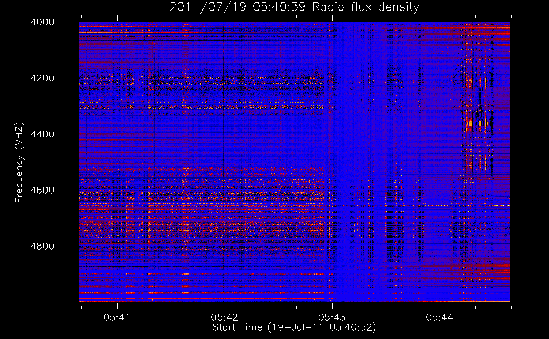The width and height of the screenshot is (549, 339).
Task: Click the "Frequency (MHZ)" axis label
Action: [x=20, y=163]
